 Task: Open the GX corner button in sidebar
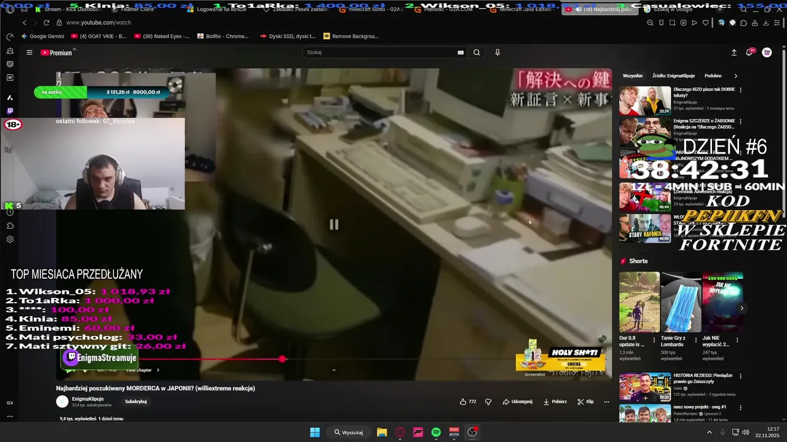point(10,403)
